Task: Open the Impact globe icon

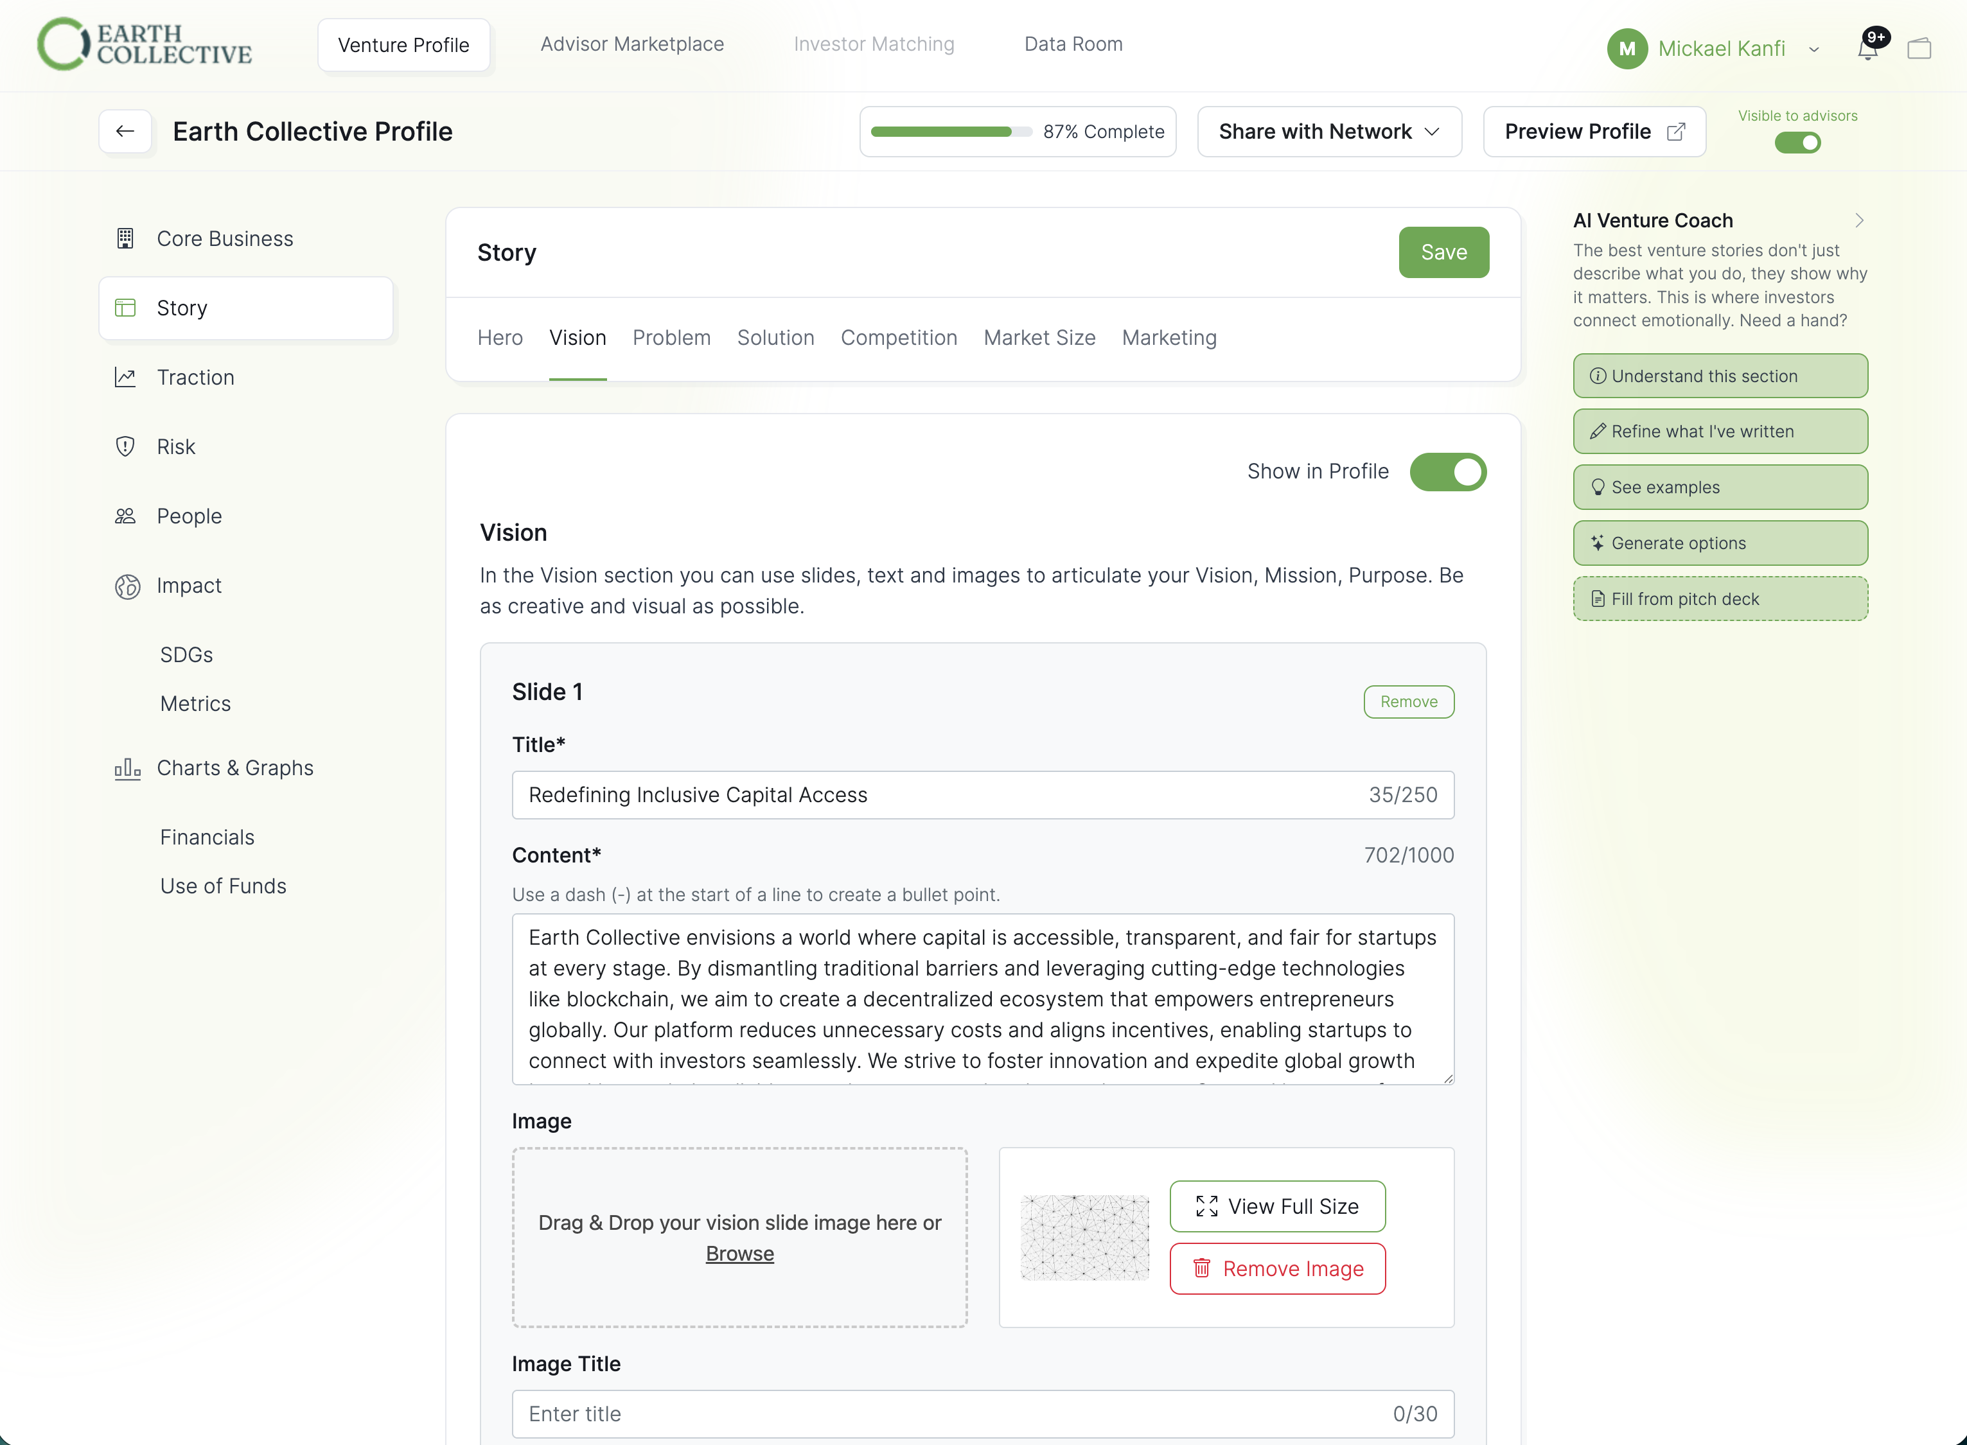Action: pyautogui.click(x=126, y=586)
